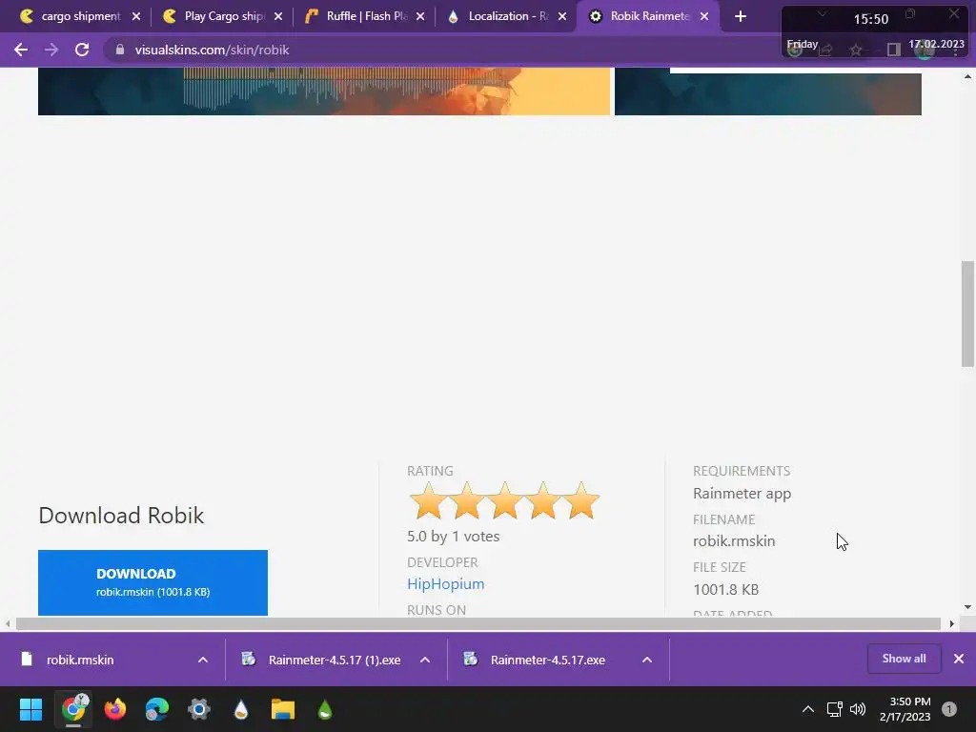Close the Play Cargo ship tab
Image resolution: width=976 pixels, height=732 pixels.
click(x=278, y=17)
